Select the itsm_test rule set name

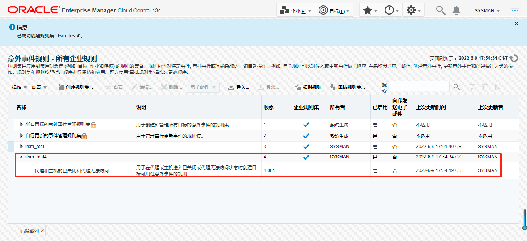(35, 146)
